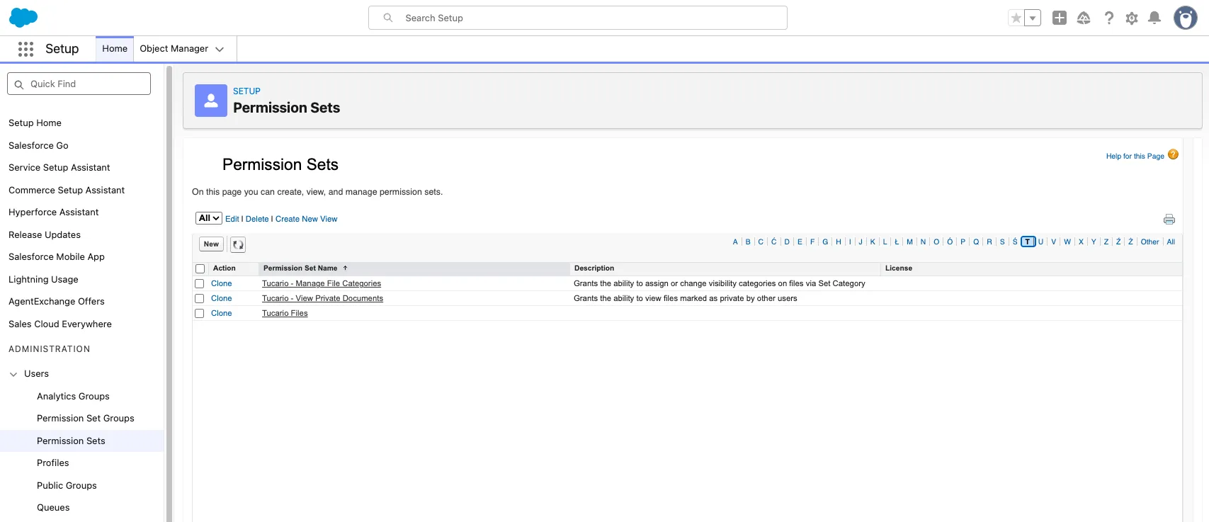Select Profiles in the sidebar
This screenshot has height=522, width=1209.
[x=53, y=463]
